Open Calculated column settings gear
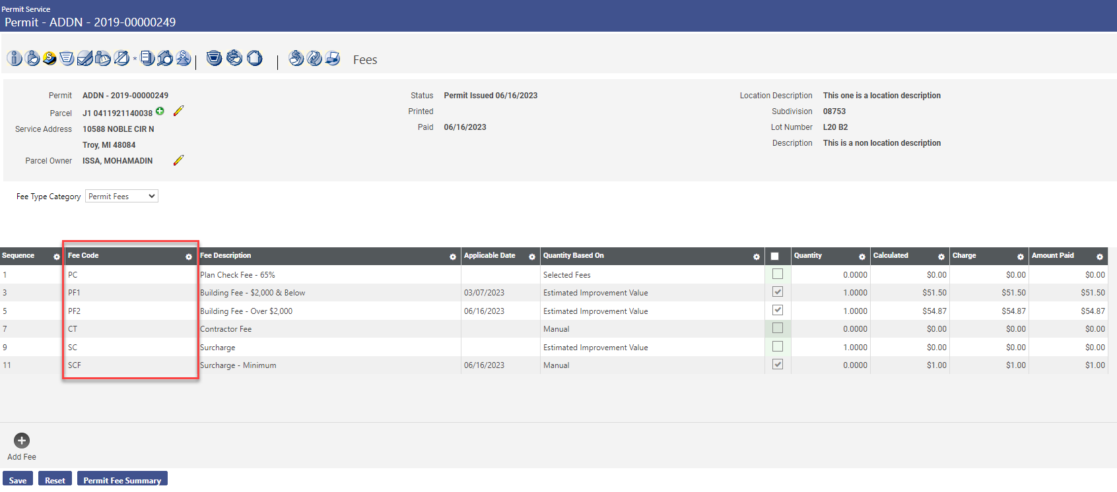The height and width of the screenshot is (492, 1117). pos(941,257)
